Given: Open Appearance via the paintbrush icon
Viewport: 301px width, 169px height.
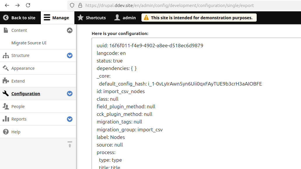Looking at the screenshot, I should point(6,68).
